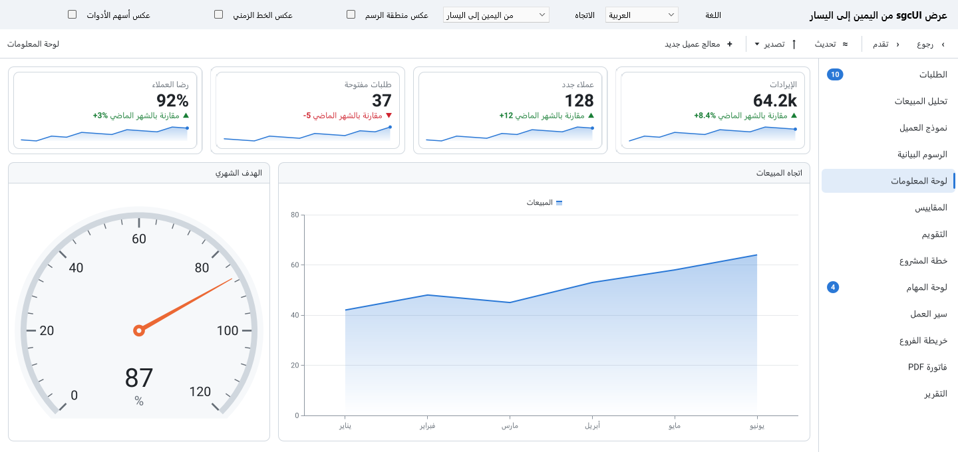Screen dimensions: 958x452
Task: Click the لوحة المعلومات breadcrumb title
Action: [33, 44]
